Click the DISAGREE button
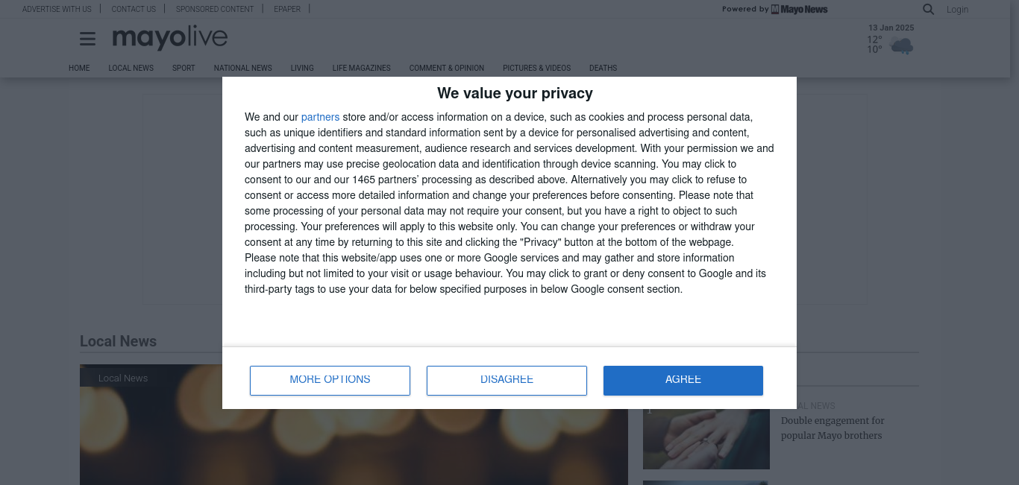1019x485 pixels. click(x=507, y=380)
